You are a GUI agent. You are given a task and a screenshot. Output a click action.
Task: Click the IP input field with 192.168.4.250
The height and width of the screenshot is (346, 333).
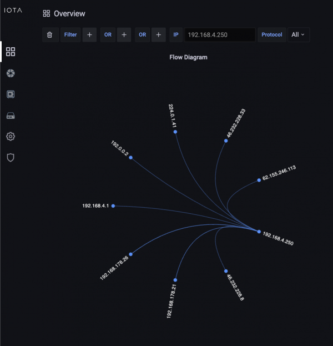(220, 34)
